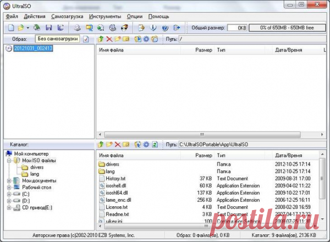The width and height of the screenshot is (330, 242).
Task: Select Мой компьютер in catalog tree
Action: tap(31, 154)
